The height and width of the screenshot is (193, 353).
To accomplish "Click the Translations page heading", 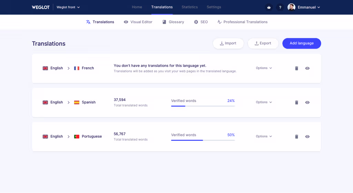I will coord(49,44).
